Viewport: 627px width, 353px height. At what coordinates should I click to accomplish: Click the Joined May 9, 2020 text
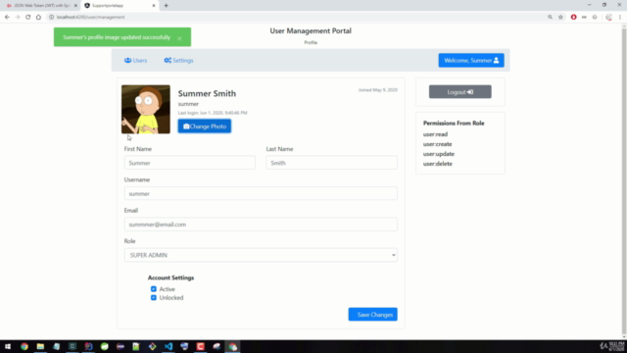tap(378, 90)
